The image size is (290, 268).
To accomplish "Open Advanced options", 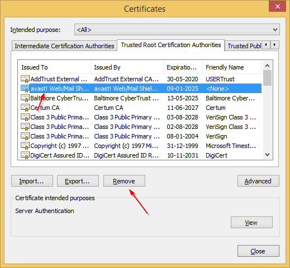I will pyautogui.click(x=258, y=181).
